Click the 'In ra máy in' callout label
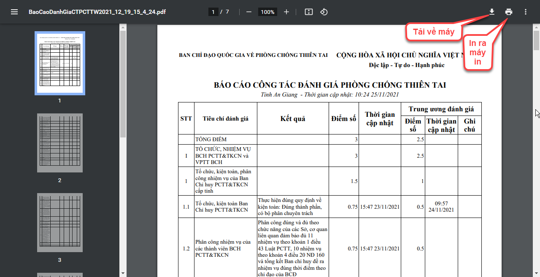The width and height of the screenshot is (540, 277). (478, 53)
